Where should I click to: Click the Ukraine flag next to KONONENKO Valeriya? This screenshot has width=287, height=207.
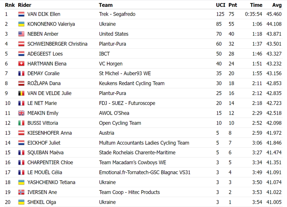[x=21, y=24]
